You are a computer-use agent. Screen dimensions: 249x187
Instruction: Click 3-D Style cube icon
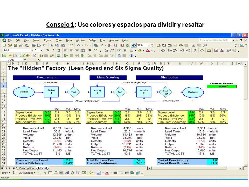(x=138, y=173)
